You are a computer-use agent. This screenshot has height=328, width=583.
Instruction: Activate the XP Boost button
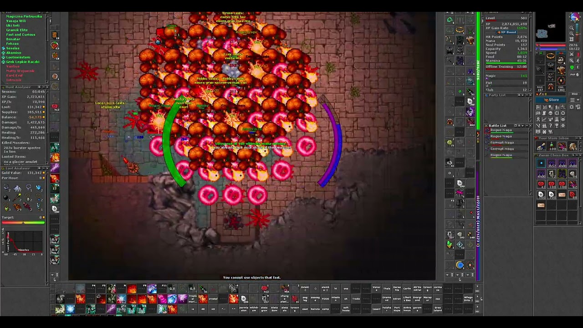506,32
